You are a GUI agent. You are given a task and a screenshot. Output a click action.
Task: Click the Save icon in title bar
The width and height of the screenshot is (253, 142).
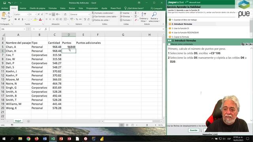click(4, 3)
